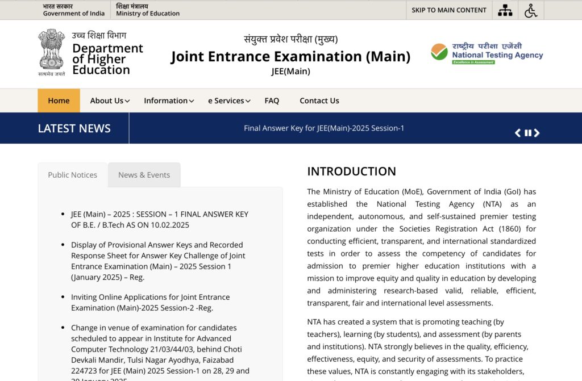Switch to the Public Notices tab
The height and width of the screenshot is (381, 582).
72,175
